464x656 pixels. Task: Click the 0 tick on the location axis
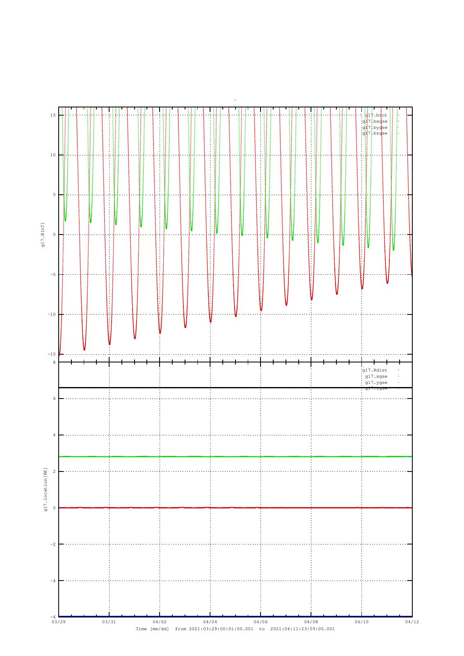tap(54, 508)
